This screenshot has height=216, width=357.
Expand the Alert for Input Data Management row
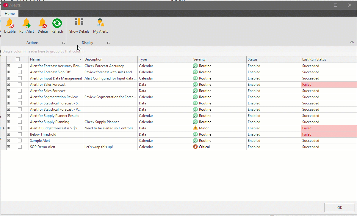[9, 78]
